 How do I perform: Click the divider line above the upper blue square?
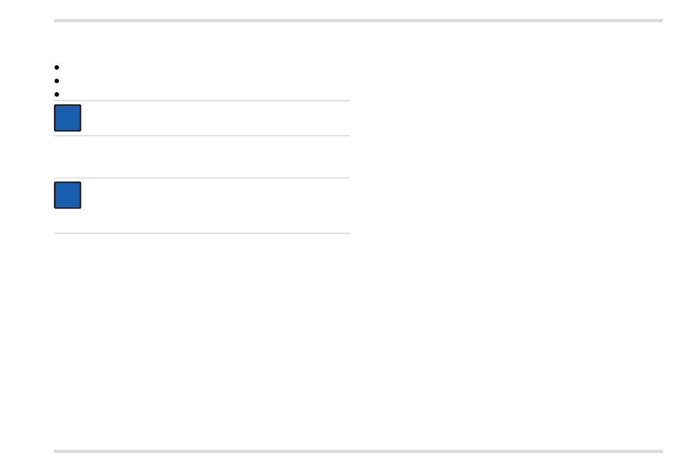click(x=202, y=101)
